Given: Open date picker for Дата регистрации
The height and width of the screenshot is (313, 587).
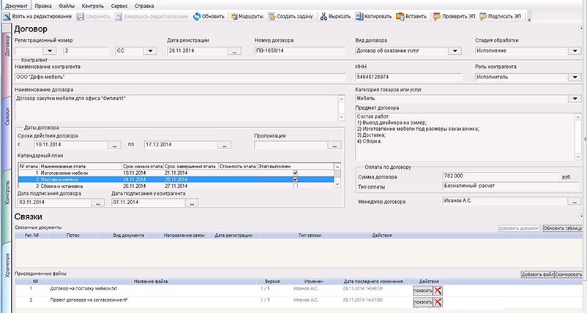Looking at the screenshot, I should [234, 51].
